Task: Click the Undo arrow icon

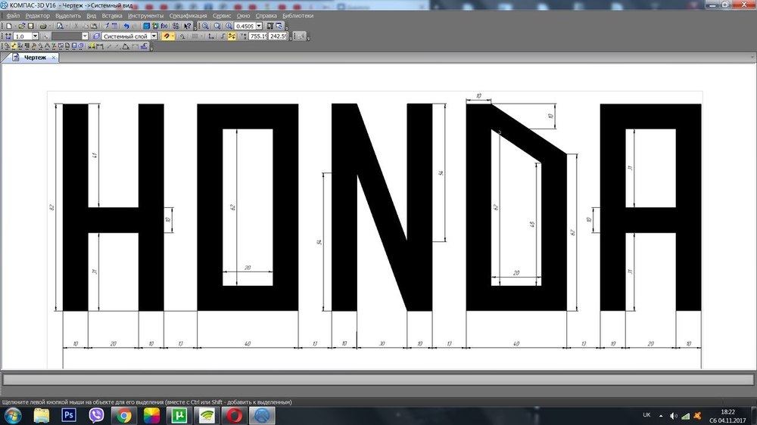Action: point(126,26)
